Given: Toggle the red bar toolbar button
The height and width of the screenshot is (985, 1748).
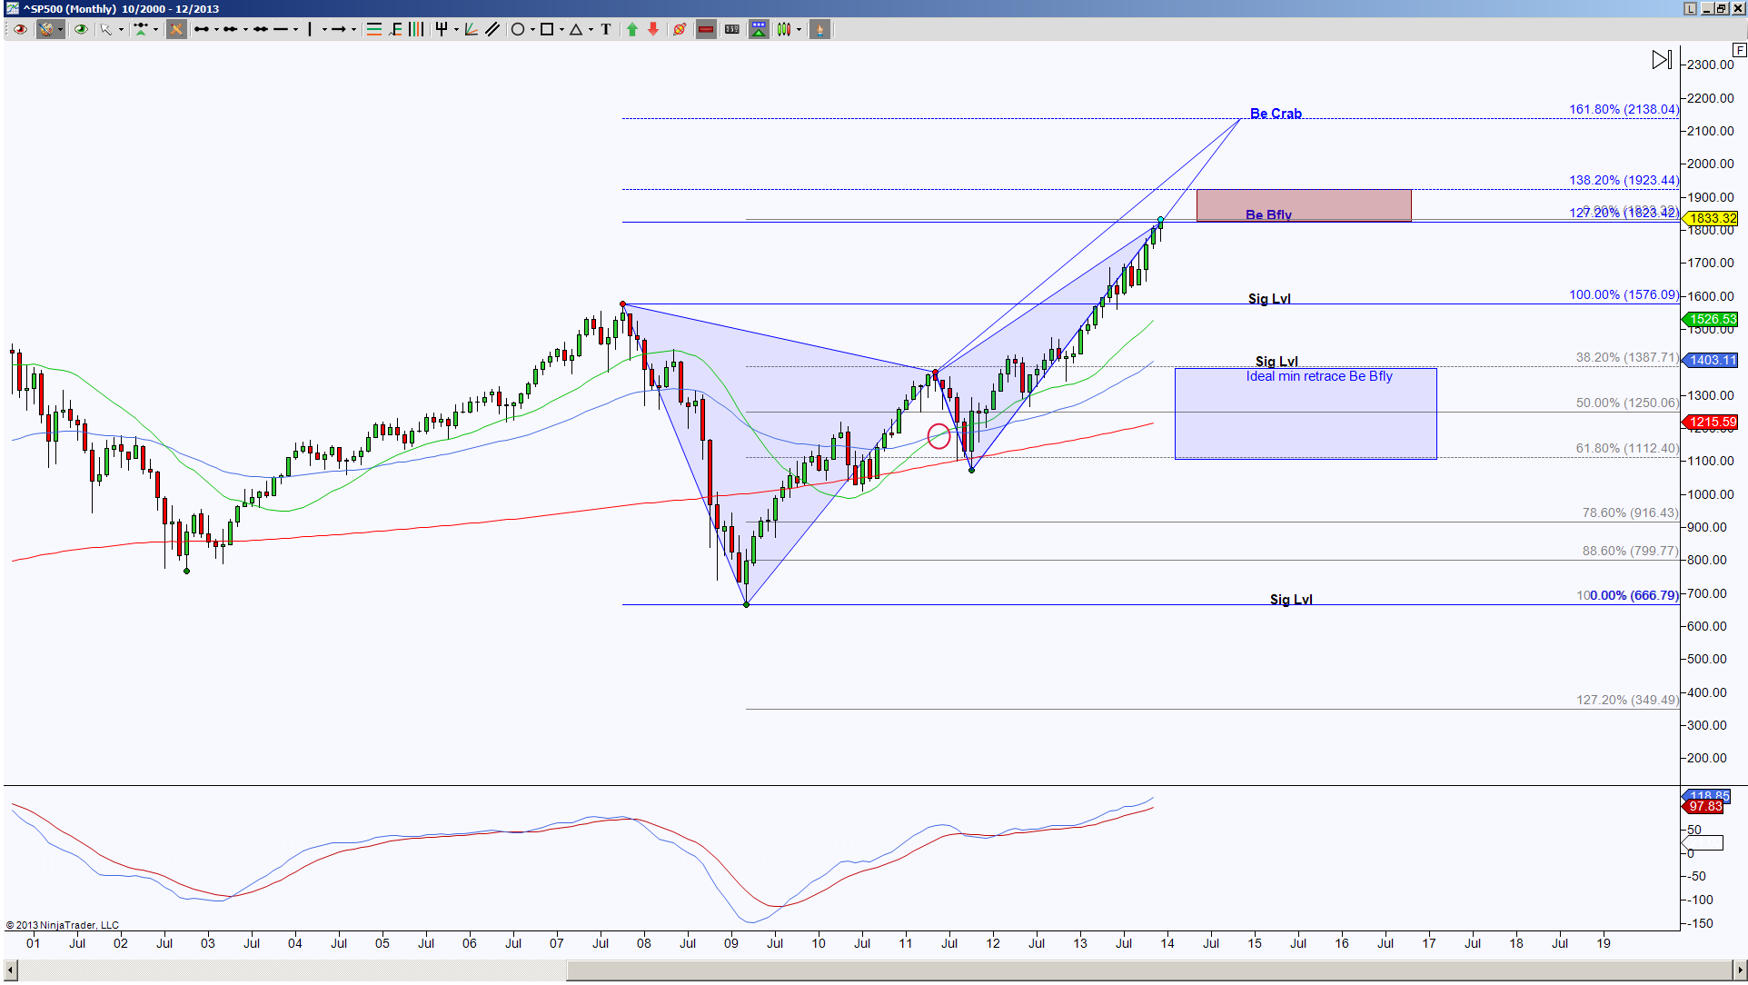Looking at the screenshot, I should click(706, 29).
